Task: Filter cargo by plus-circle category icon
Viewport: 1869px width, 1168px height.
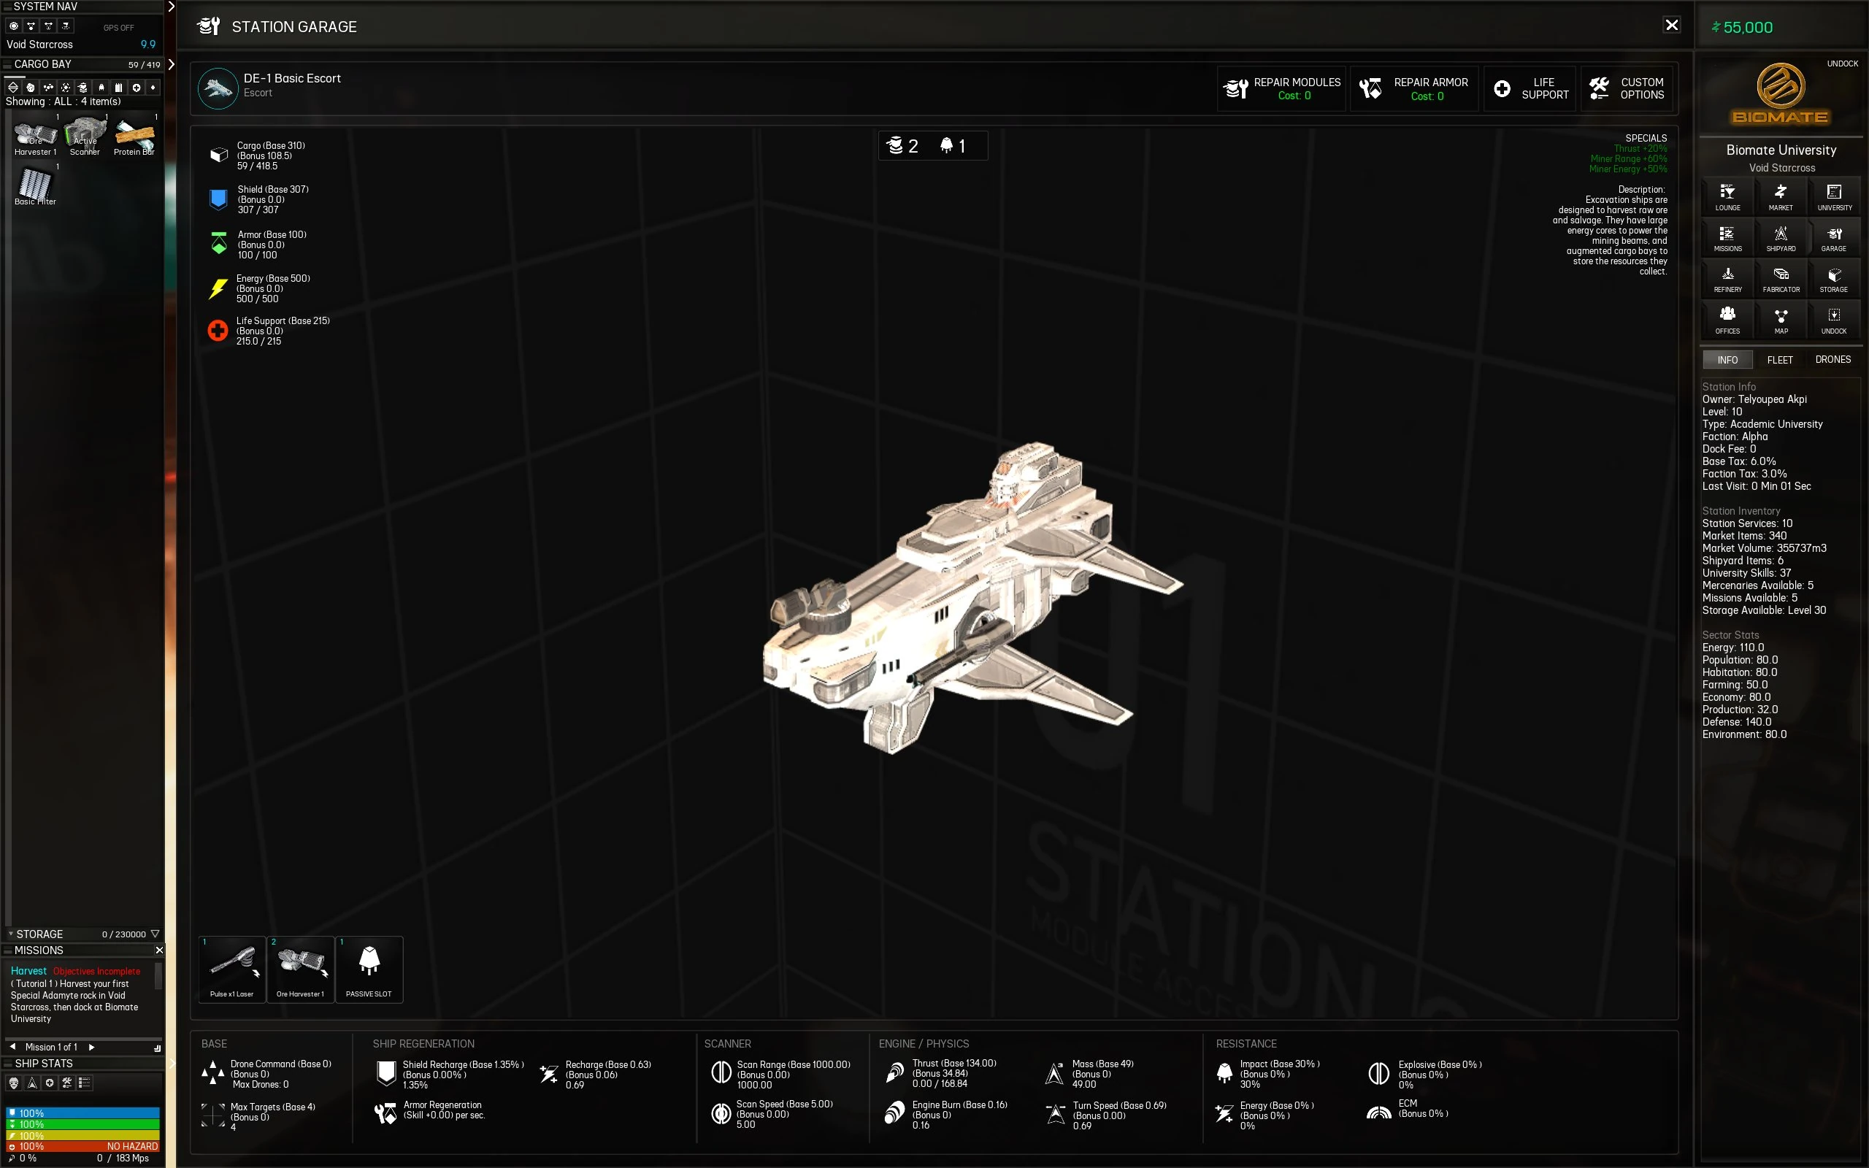Action: click(136, 88)
